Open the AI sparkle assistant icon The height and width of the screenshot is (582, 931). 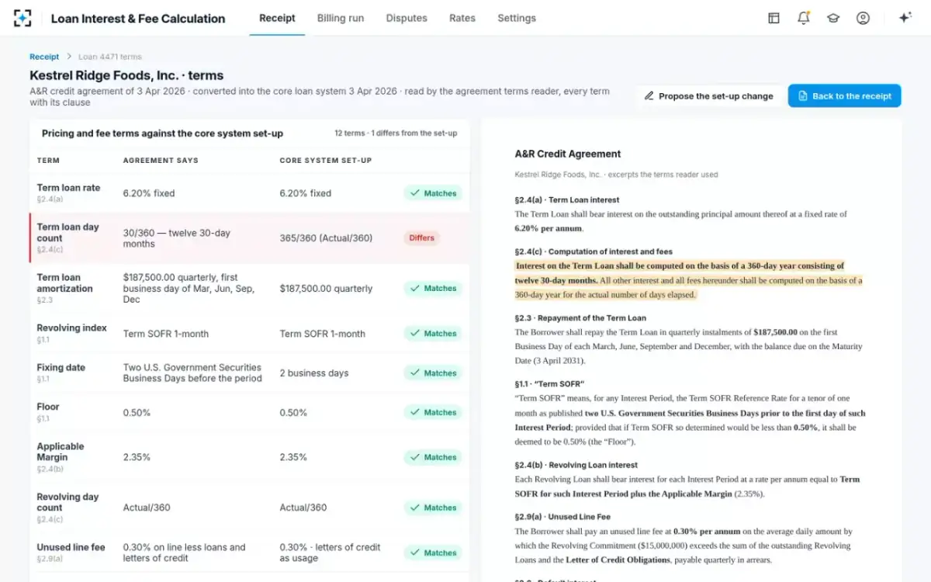[x=905, y=18]
